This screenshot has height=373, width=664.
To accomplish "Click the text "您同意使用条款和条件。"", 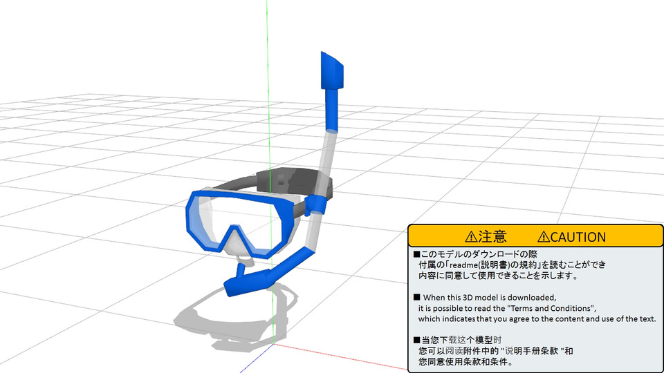I will pos(465,362).
